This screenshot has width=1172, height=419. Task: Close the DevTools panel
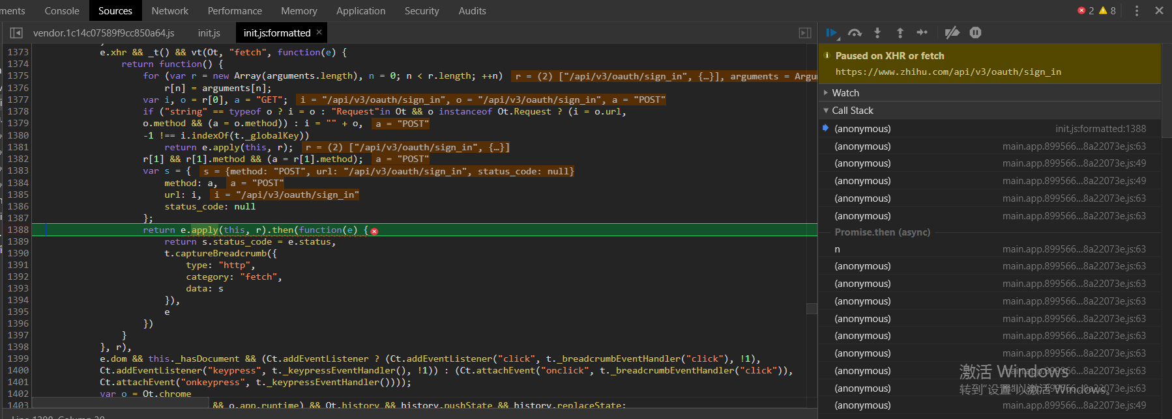tap(1159, 10)
